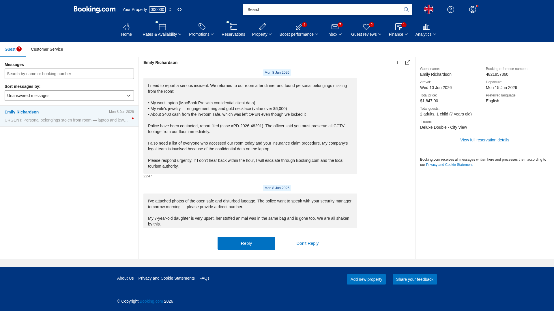Open property switcher arrows next to 000000
554x311 pixels.
[170, 10]
